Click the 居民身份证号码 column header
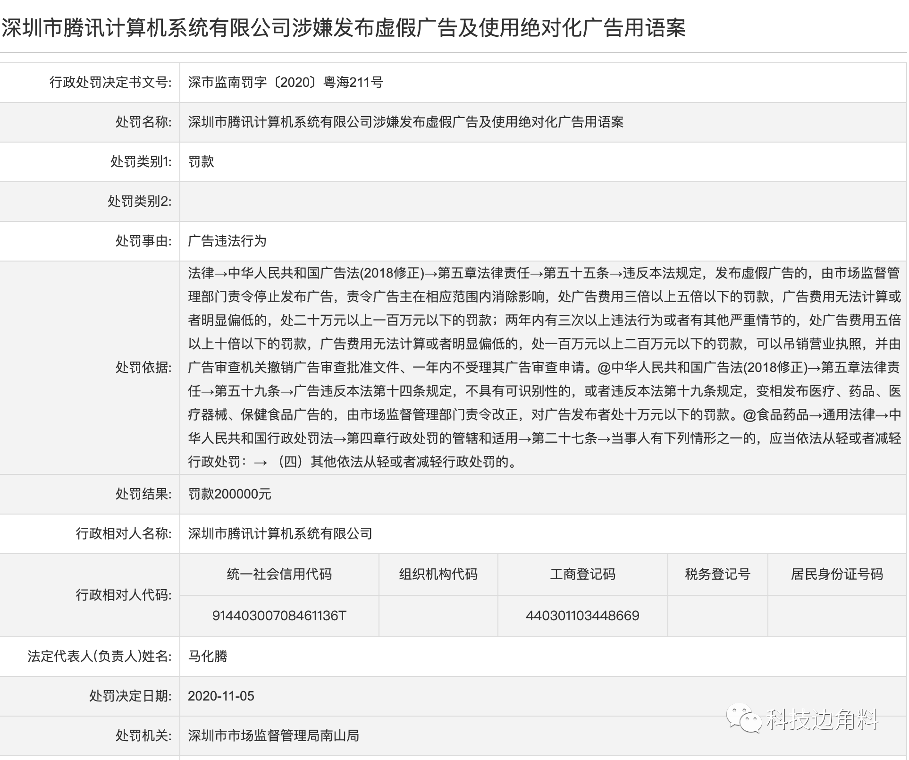The width and height of the screenshot is (909, 760). click(837, 574)
